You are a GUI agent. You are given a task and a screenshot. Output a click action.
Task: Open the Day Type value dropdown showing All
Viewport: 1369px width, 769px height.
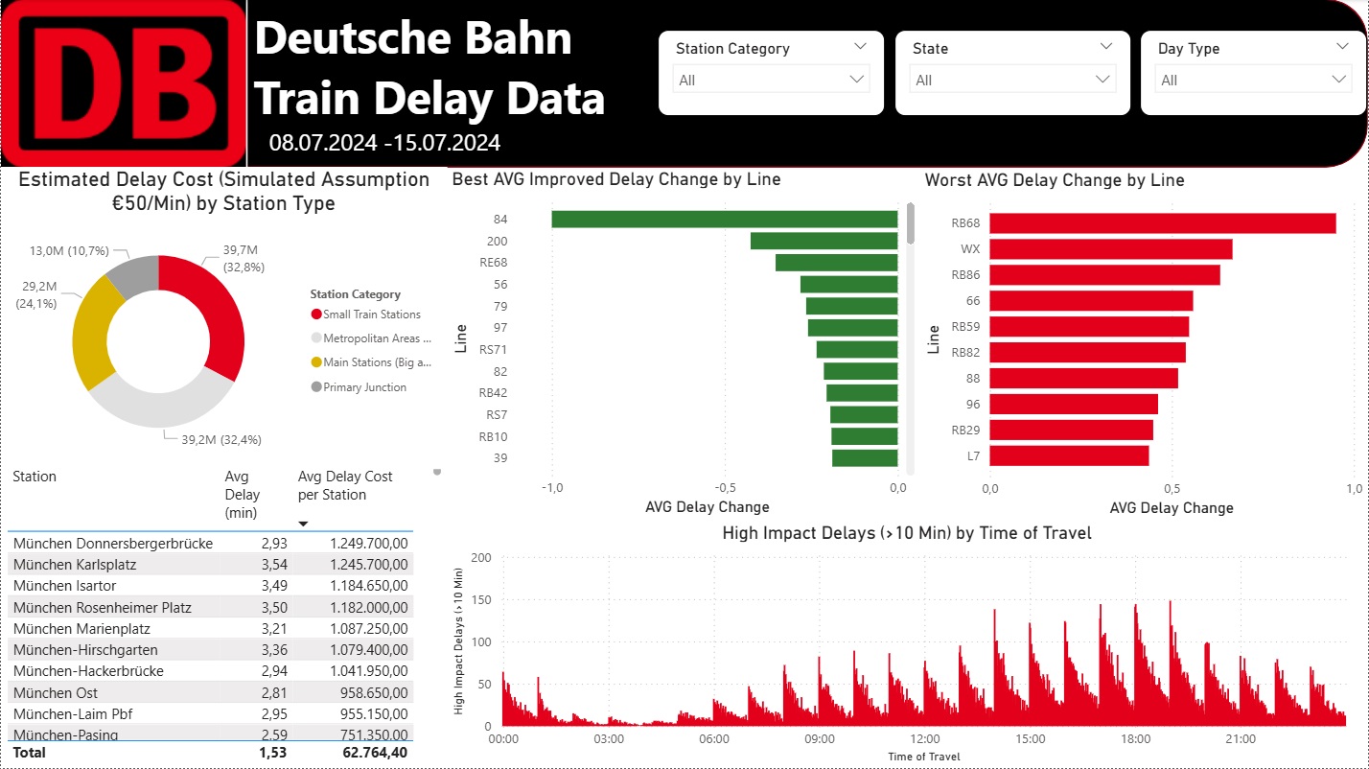click(x=1254, y=80)
